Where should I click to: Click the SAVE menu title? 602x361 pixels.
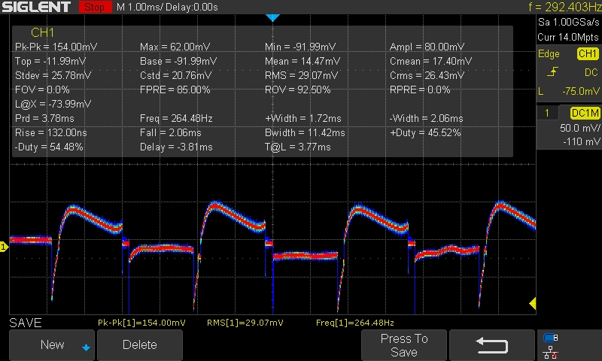pyautogui.click(x=26, y=323)
